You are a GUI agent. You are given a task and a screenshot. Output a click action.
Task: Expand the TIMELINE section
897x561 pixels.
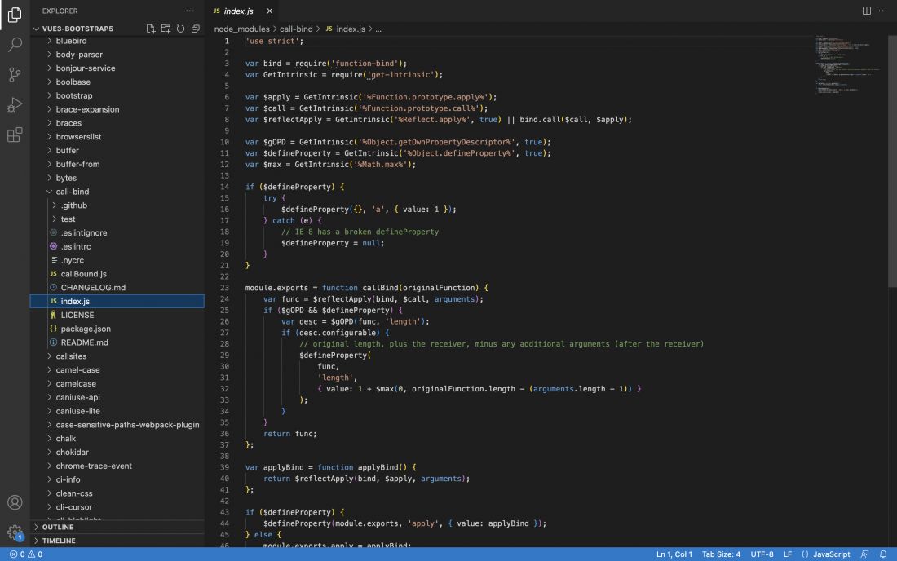pos(117,541)
